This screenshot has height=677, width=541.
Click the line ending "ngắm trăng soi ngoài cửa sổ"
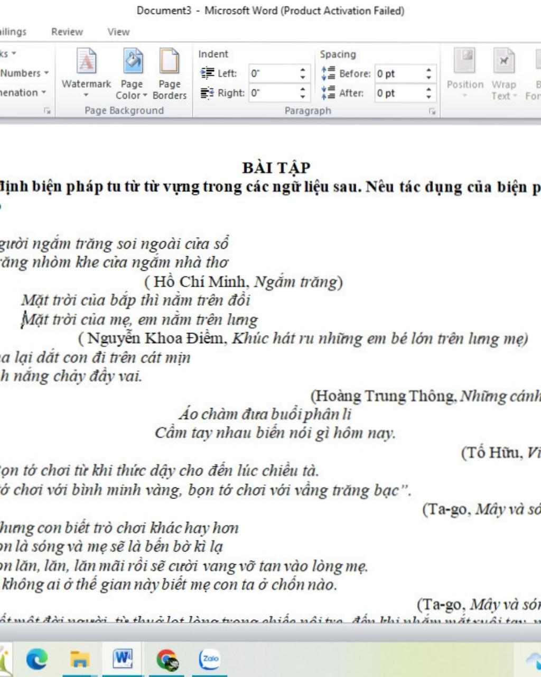coord(114,244)
